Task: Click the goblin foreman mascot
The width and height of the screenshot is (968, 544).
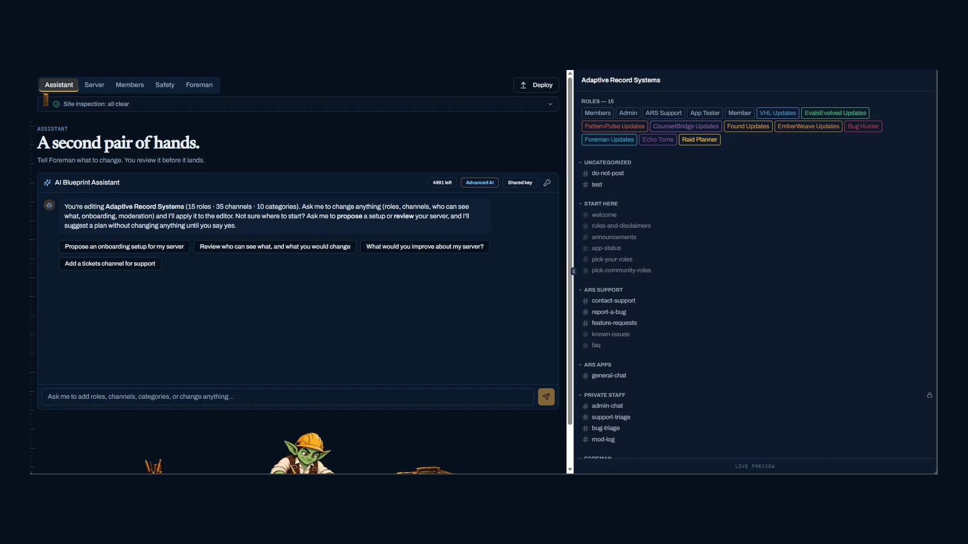Action: (x=302, y=453)
